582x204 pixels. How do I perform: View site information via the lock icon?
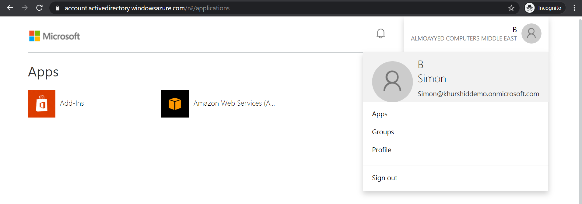57,8
